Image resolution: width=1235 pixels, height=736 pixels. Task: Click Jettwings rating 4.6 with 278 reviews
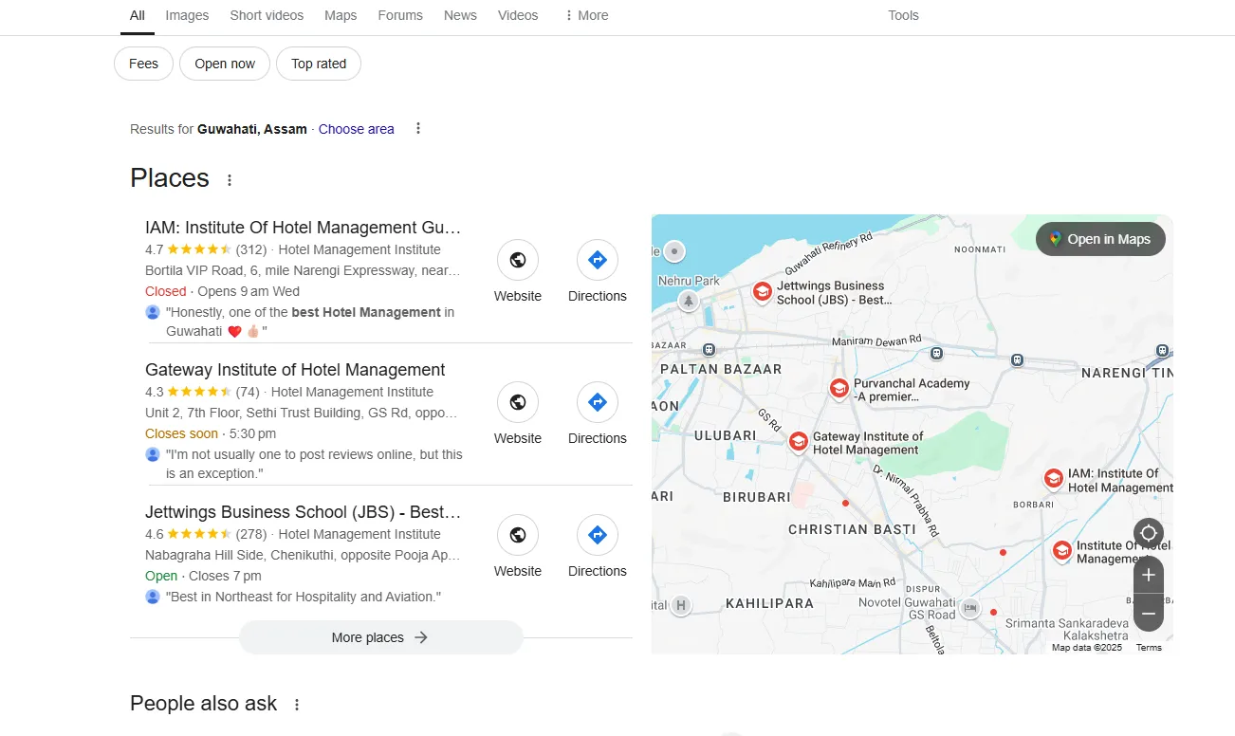(206, 534)
